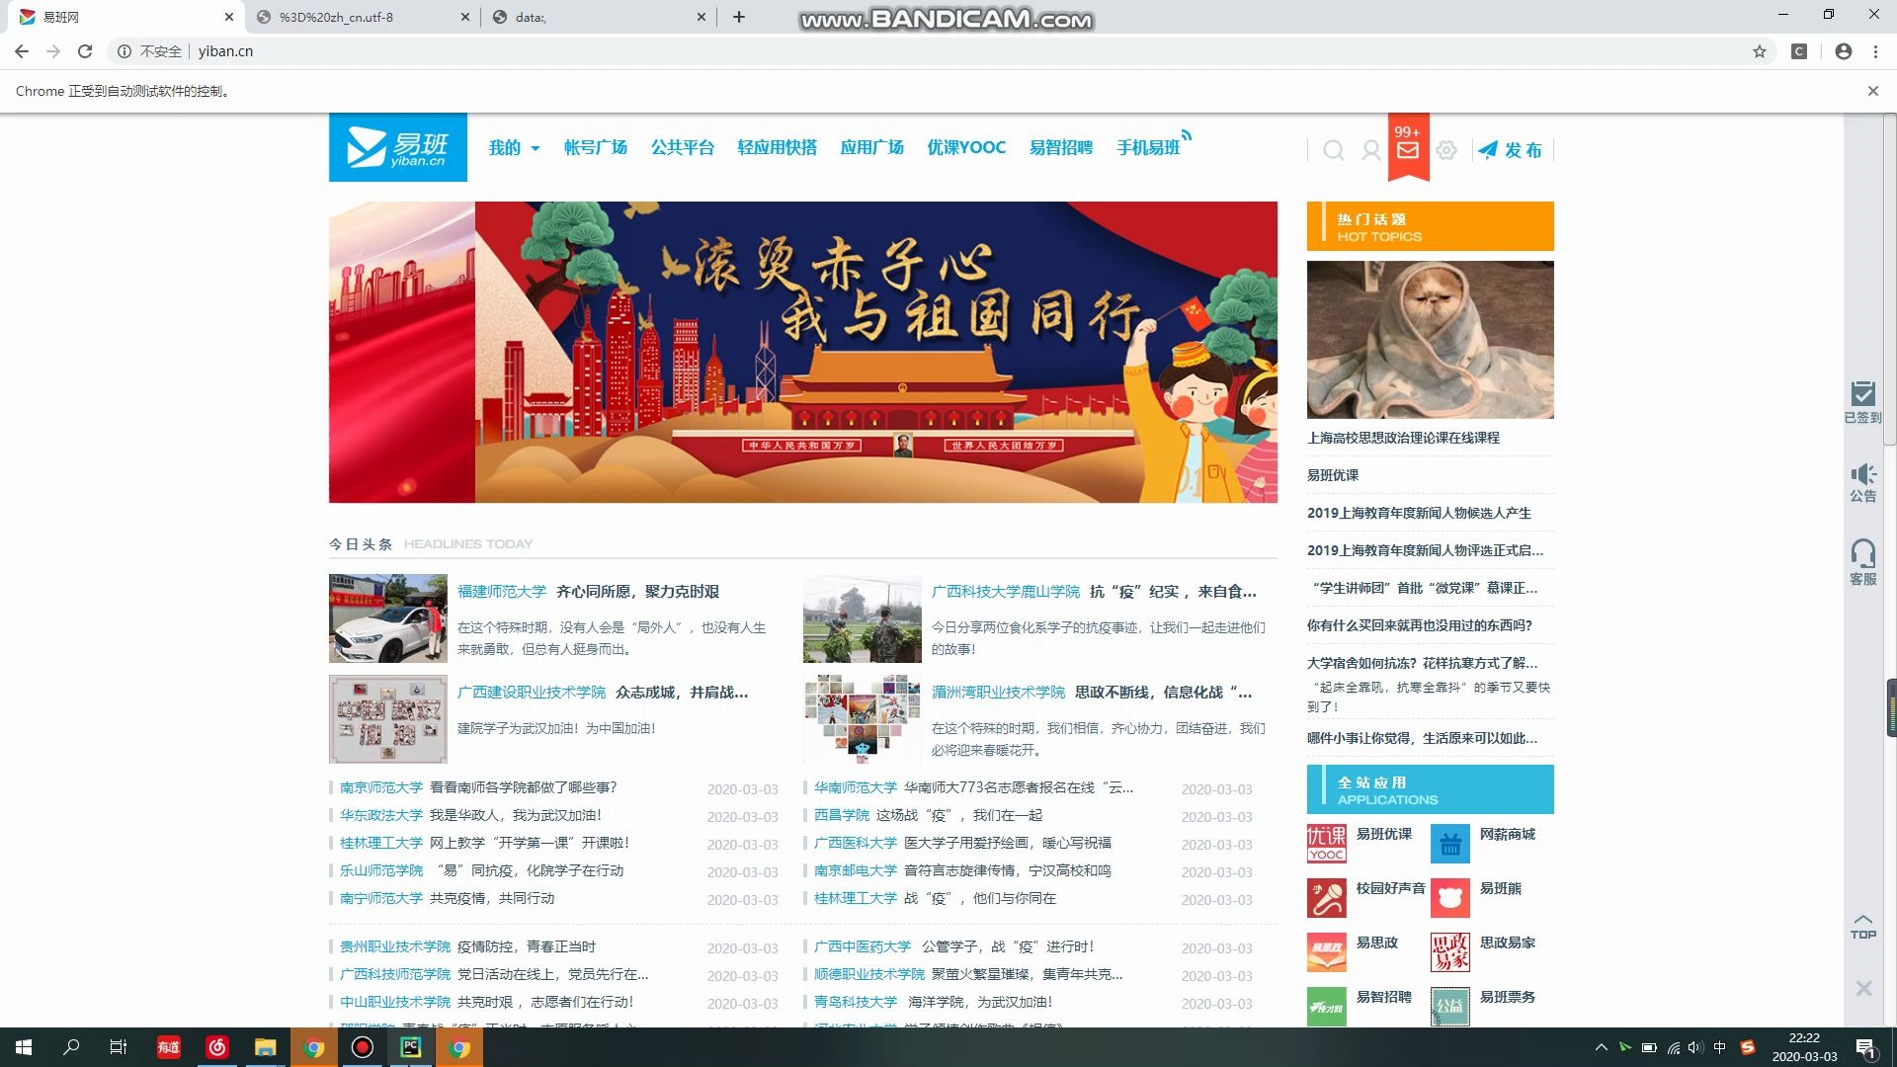
Task: Open the 校园好声音 microphone app icon
Action: click(1326, 898)
